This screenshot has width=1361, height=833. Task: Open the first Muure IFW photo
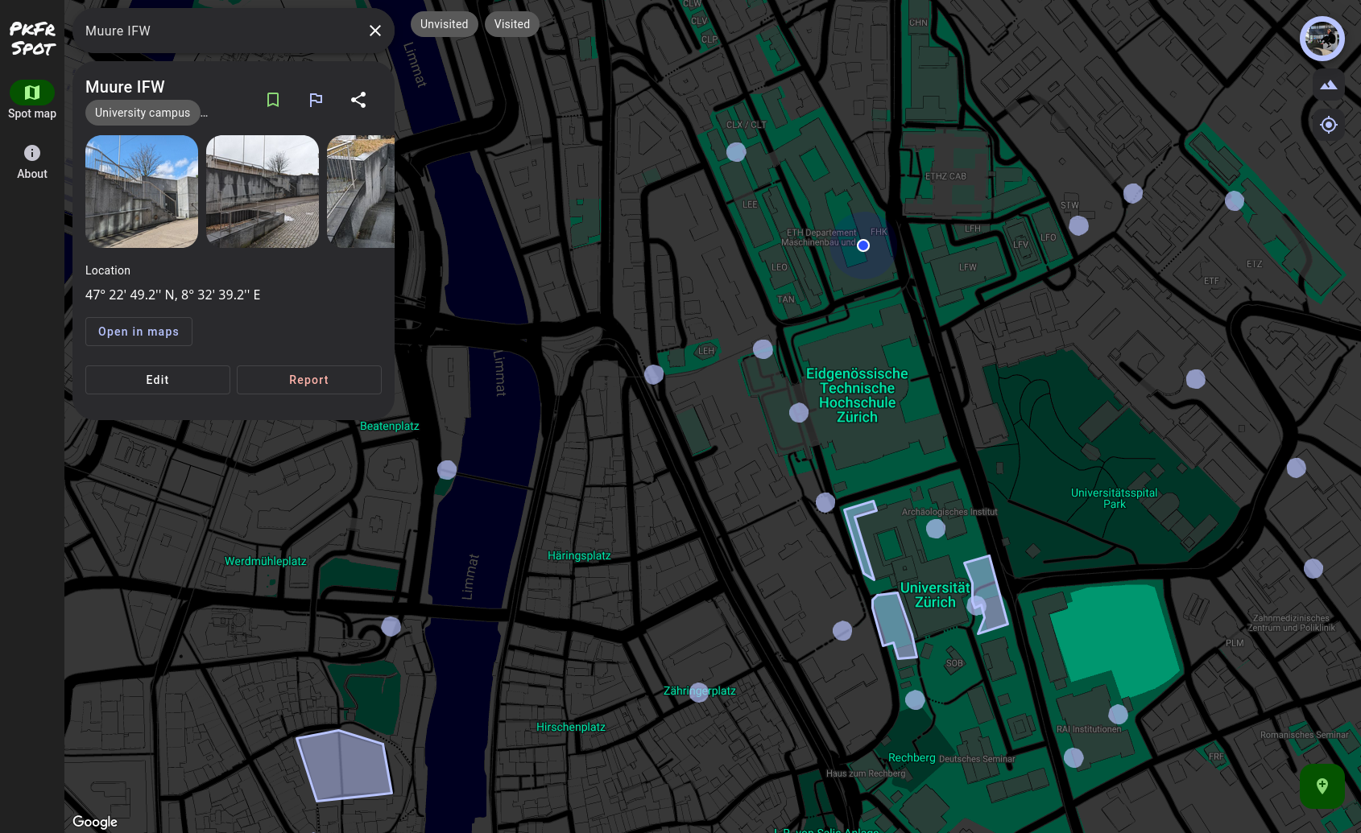tap(142, 192)
